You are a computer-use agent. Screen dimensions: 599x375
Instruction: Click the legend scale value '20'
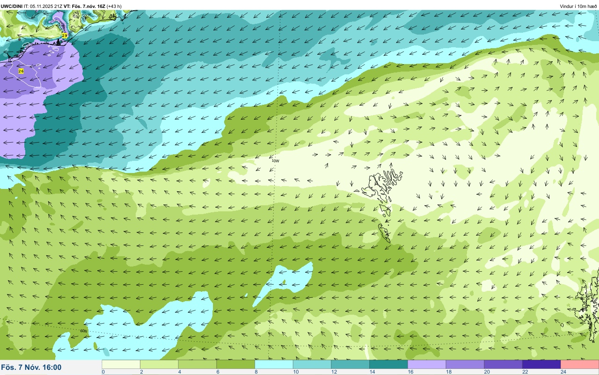point(487,372)
